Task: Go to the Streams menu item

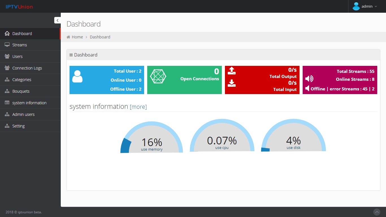Action: (30, 45)
